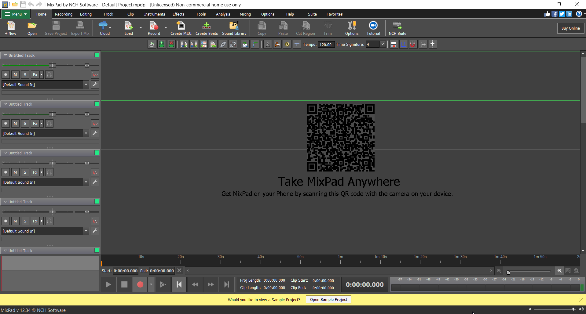Click the zoom out magnifier on timeline
Viewport: 586px width, 314px height.
[499, 271]
